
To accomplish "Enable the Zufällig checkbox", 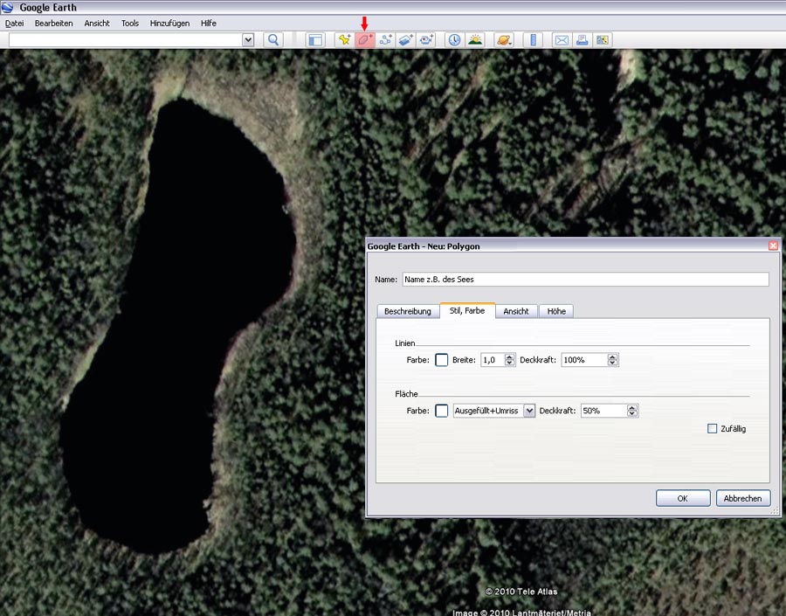I will pyautogui.click(x=713, y=429).
